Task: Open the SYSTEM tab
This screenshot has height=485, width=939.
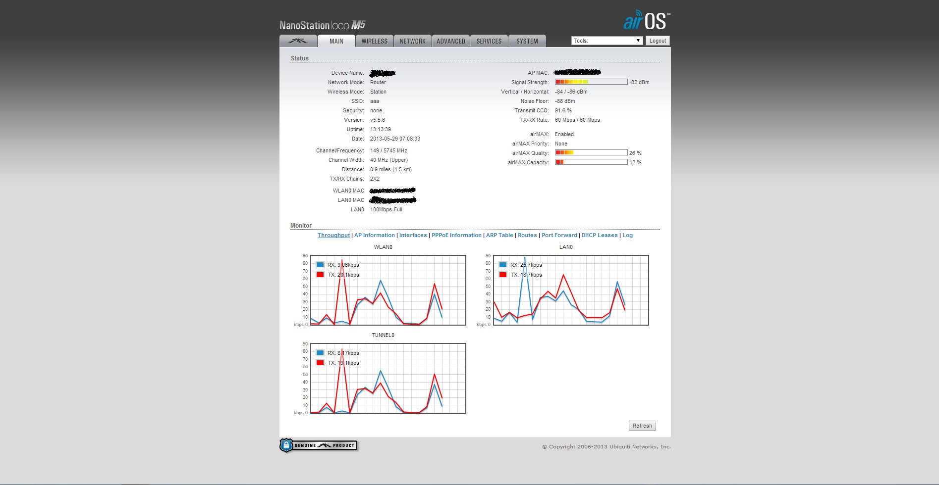Action: tap(527, 41)
